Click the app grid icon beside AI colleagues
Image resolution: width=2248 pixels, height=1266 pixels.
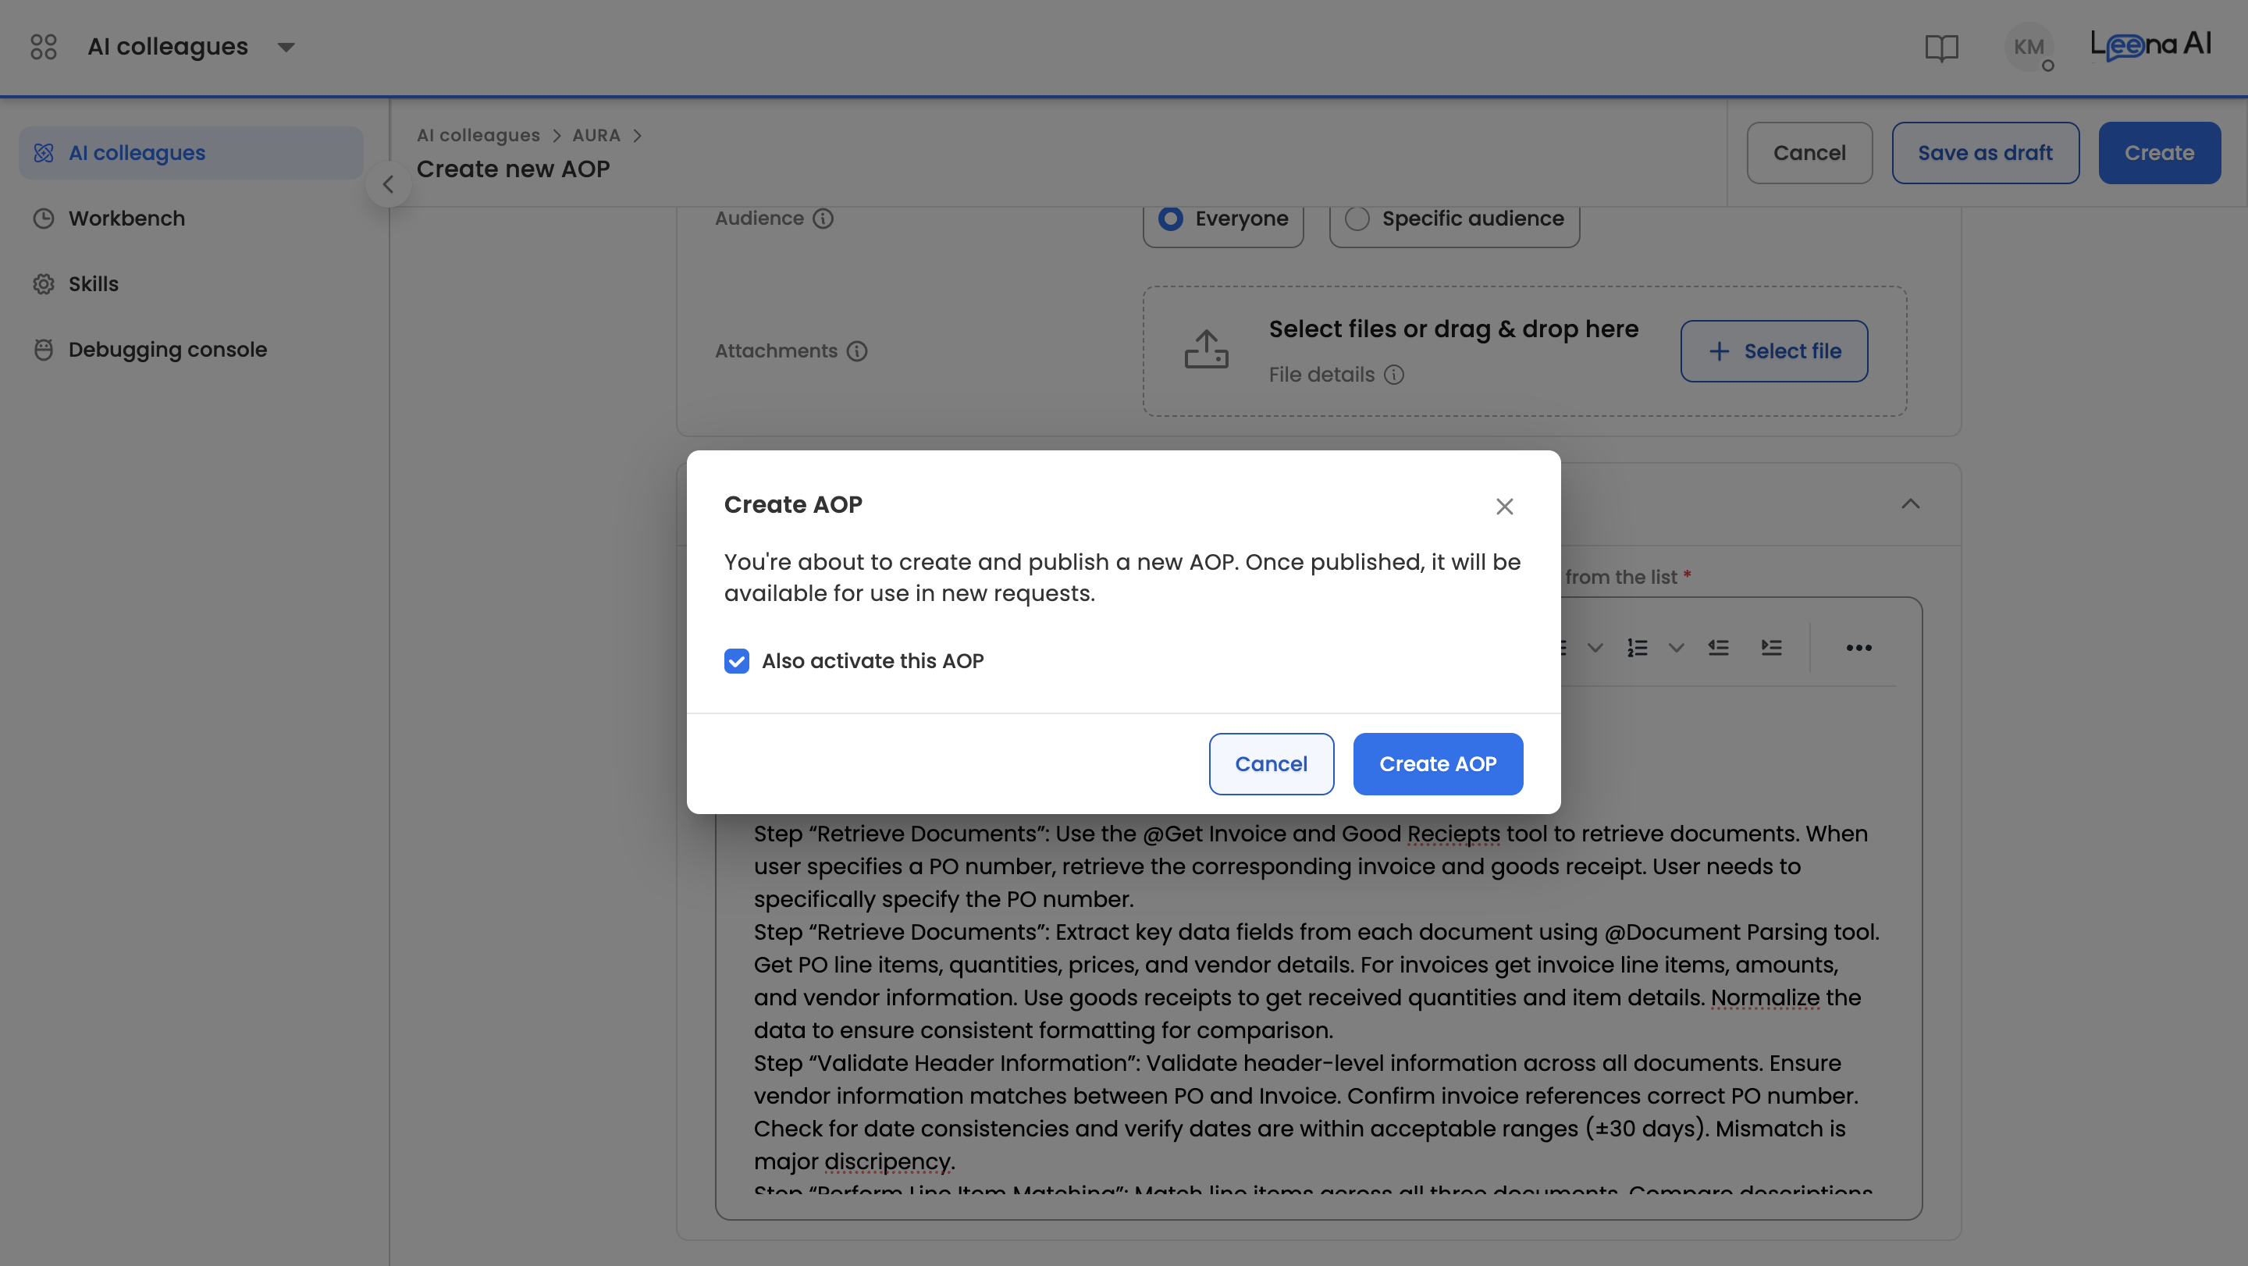(44, 46)
